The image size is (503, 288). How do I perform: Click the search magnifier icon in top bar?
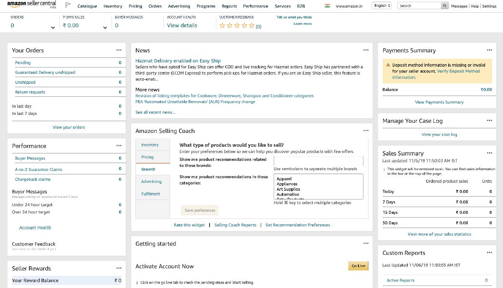(445, 5)
